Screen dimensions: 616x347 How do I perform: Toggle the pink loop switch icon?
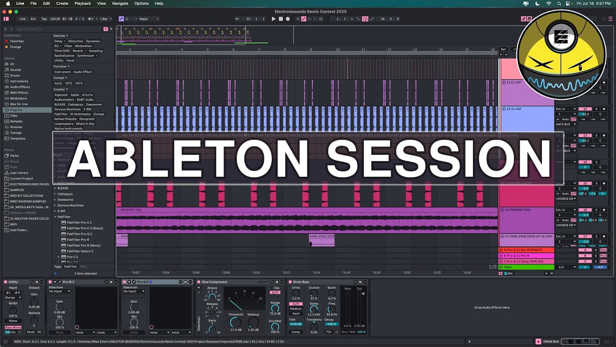point(365,19)
